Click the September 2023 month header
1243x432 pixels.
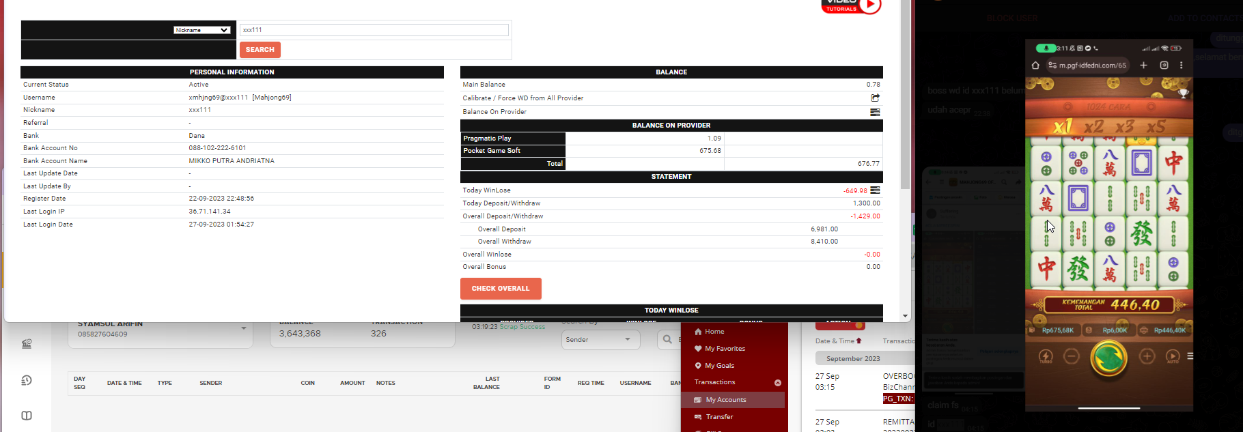865,358
